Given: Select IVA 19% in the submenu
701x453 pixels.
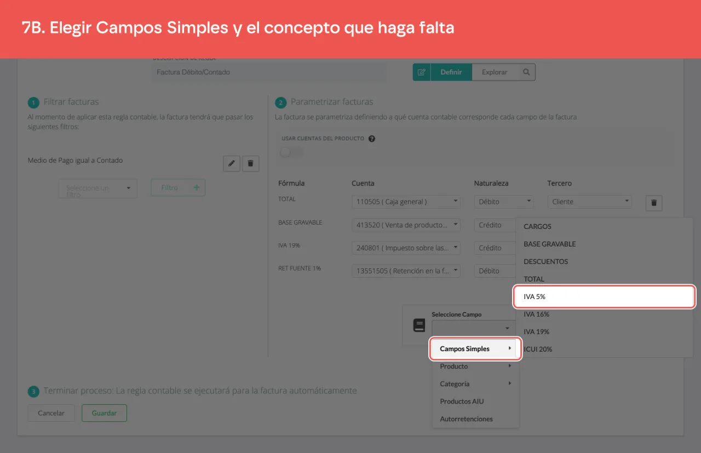Looking at the screenshot, I should (605, 331).
